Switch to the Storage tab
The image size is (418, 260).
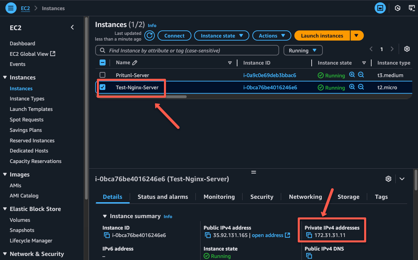coord(349,197)
